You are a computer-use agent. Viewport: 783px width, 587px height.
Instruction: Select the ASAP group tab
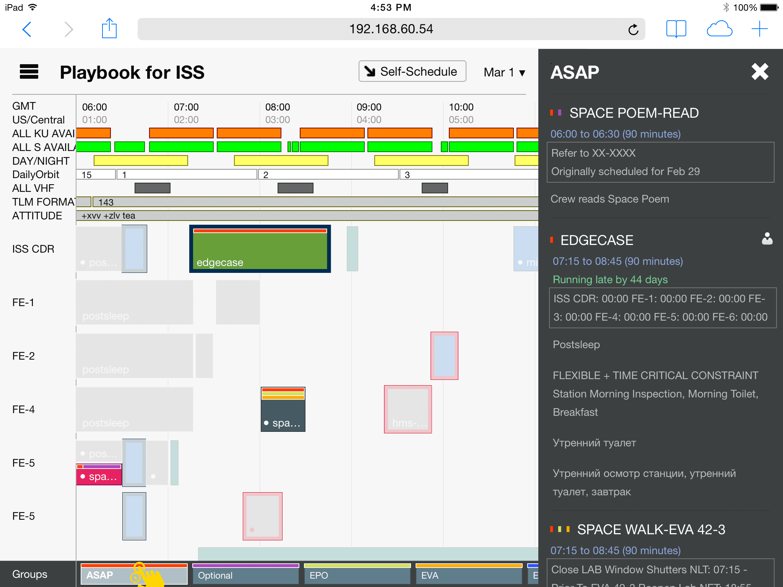(134, 574)
